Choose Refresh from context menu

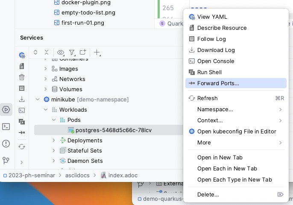click(236, 98)
